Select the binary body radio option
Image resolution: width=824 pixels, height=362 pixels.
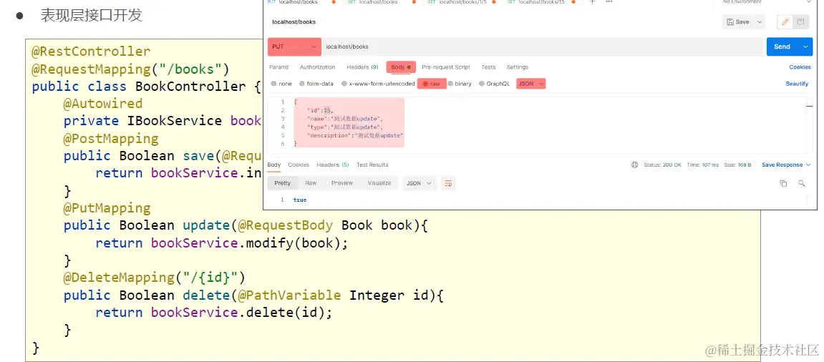click(x=450, y=84)
